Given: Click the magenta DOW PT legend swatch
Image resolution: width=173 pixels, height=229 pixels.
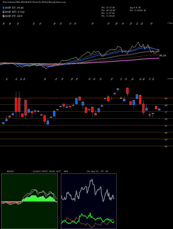Looking at the screenshot, I should tap(3, 16).
